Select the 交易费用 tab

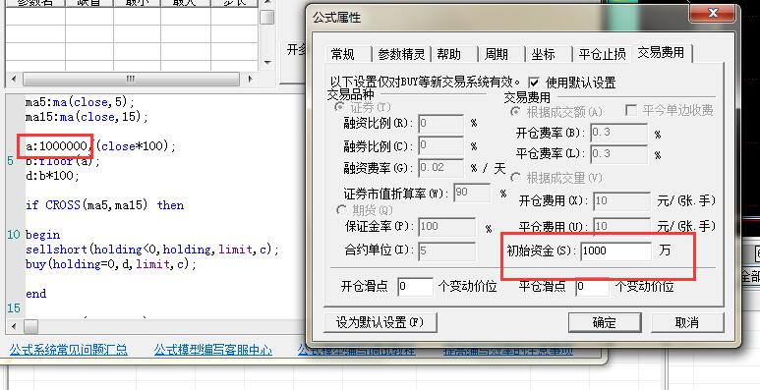(x=661, y=52)
